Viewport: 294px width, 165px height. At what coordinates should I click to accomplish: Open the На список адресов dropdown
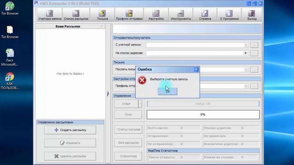(x=245, y=53)
